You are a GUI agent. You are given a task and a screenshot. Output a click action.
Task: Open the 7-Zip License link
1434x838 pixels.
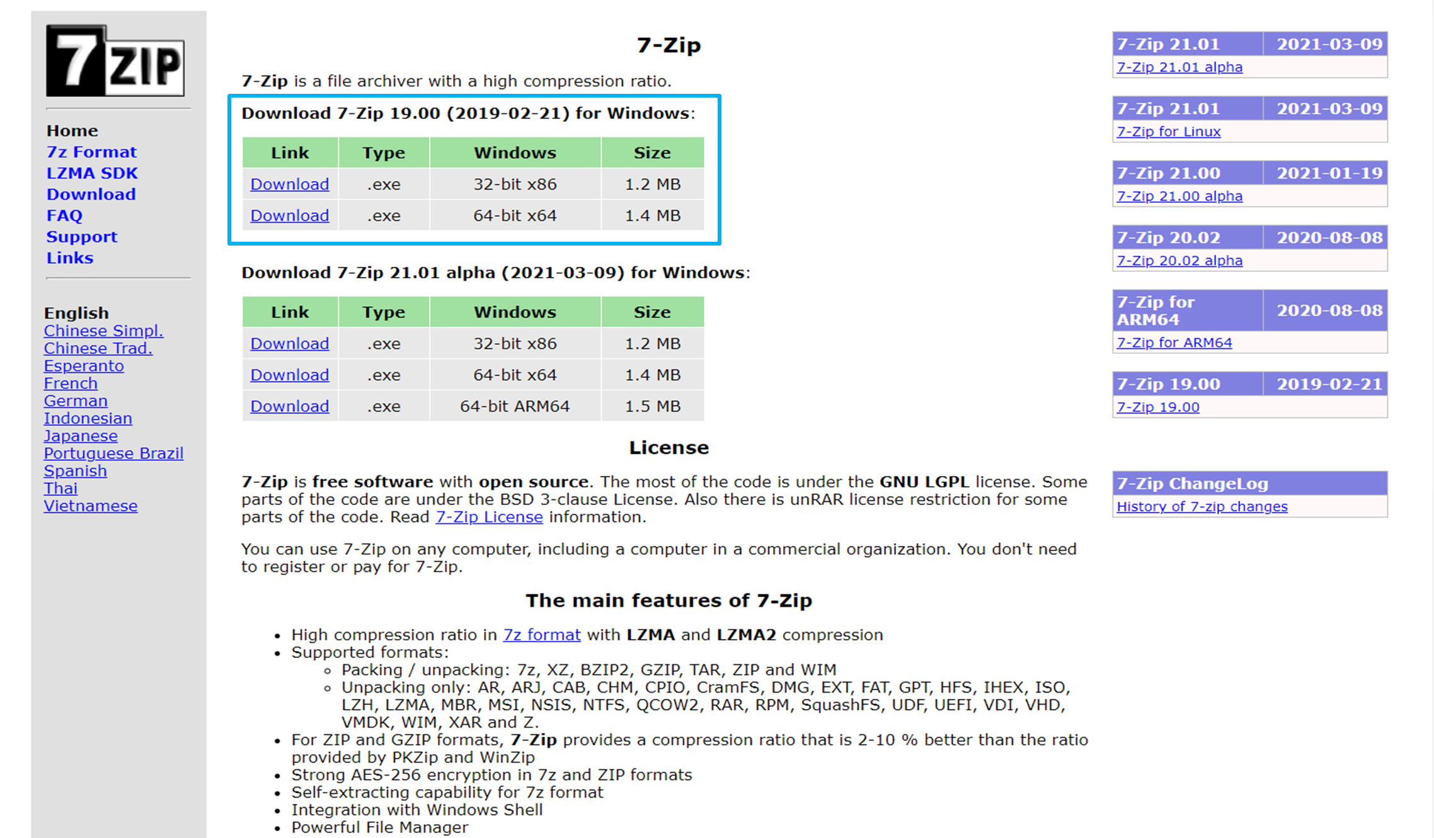tap(489, 517)
